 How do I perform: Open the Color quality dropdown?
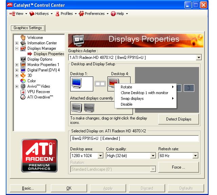153,156
